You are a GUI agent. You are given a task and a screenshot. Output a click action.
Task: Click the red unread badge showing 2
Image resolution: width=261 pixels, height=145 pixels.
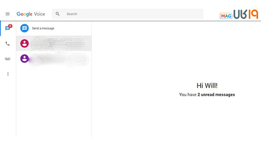coord(10,26)
